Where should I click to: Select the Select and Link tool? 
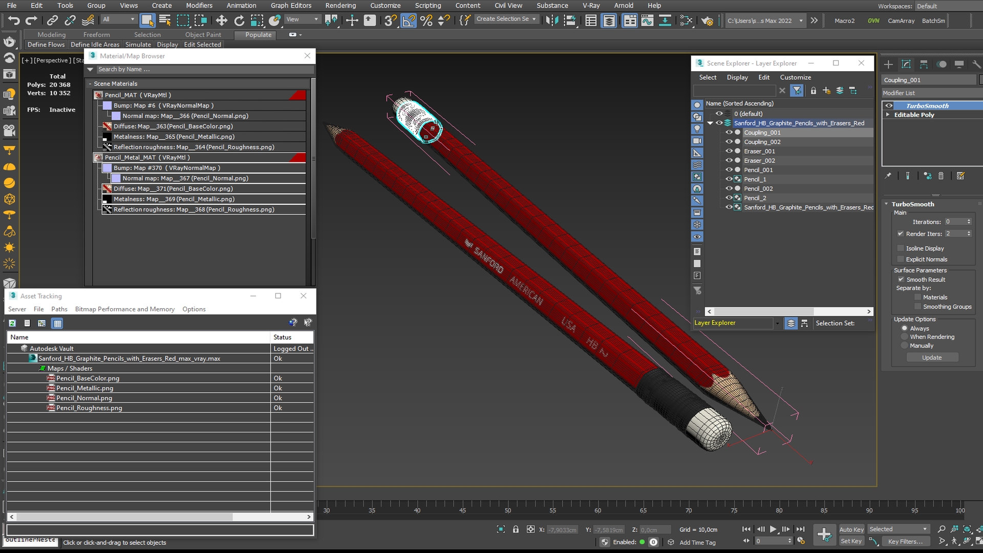(52, 20)
